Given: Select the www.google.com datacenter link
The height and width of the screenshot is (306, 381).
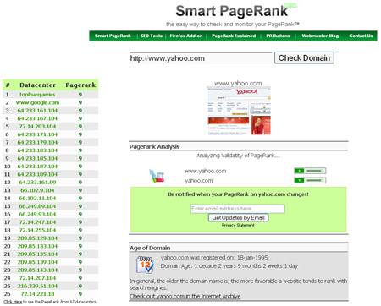Looking at the screenshot, I should click(x=37, y=102).
